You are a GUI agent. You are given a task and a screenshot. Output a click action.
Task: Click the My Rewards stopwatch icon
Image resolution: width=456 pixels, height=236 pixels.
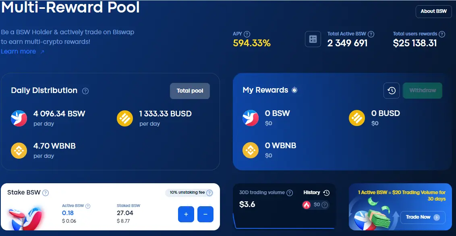(x=294, y=90)
